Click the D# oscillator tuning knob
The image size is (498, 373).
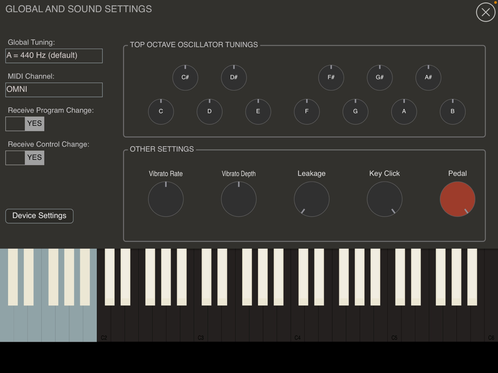click(x=234, y=78)
